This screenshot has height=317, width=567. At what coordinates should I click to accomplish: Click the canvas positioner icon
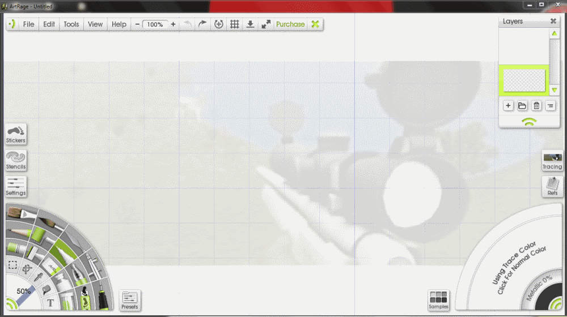[219, 24]
